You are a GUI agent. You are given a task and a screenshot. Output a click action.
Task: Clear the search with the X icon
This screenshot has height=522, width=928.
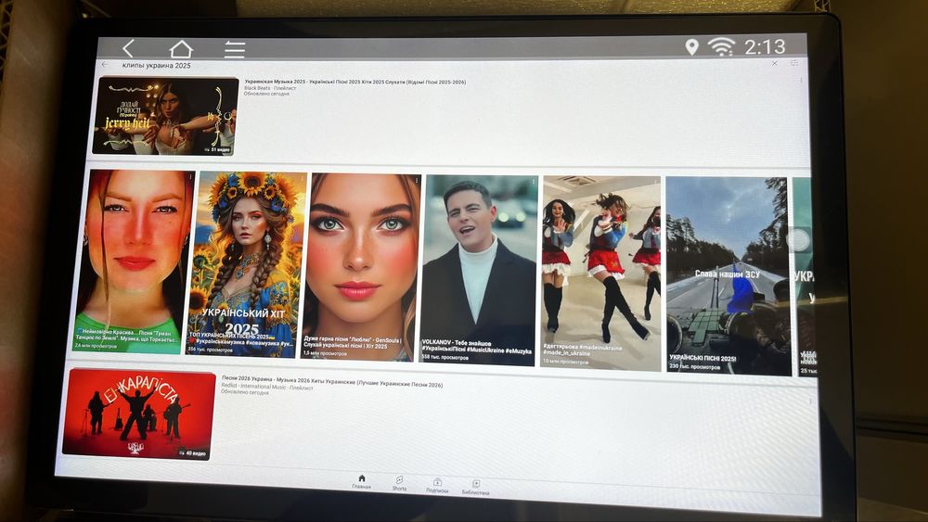[x=775, y=63]
